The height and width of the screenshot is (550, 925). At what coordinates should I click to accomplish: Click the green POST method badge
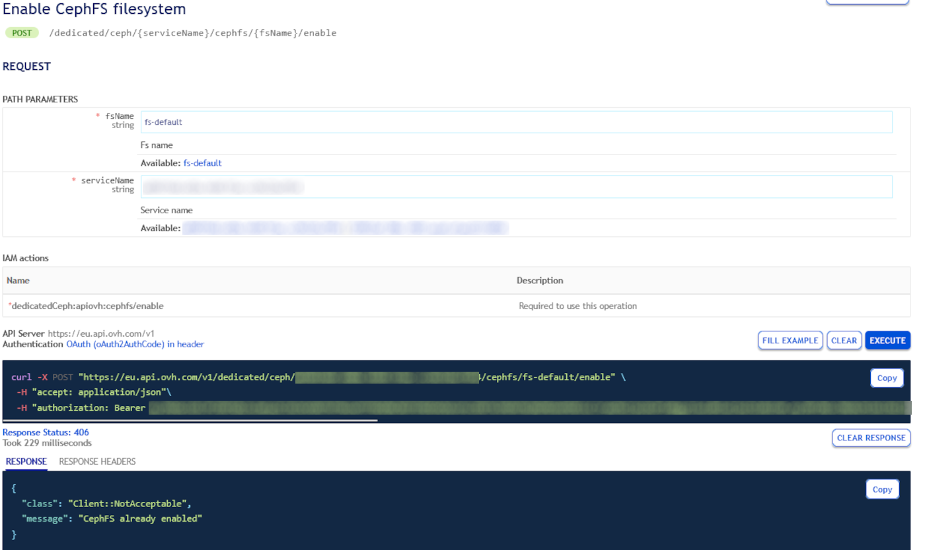pyautogui.click(x=22, y=32)
